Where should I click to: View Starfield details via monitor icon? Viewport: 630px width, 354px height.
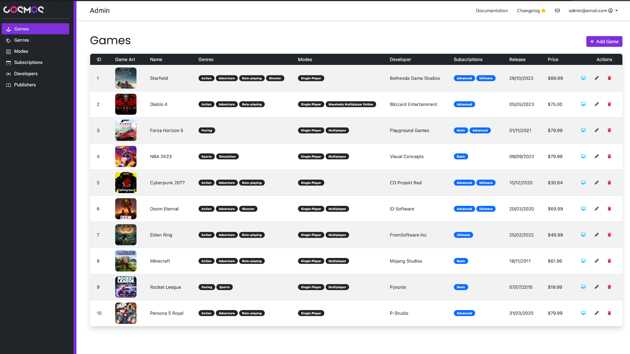[583, 78]
